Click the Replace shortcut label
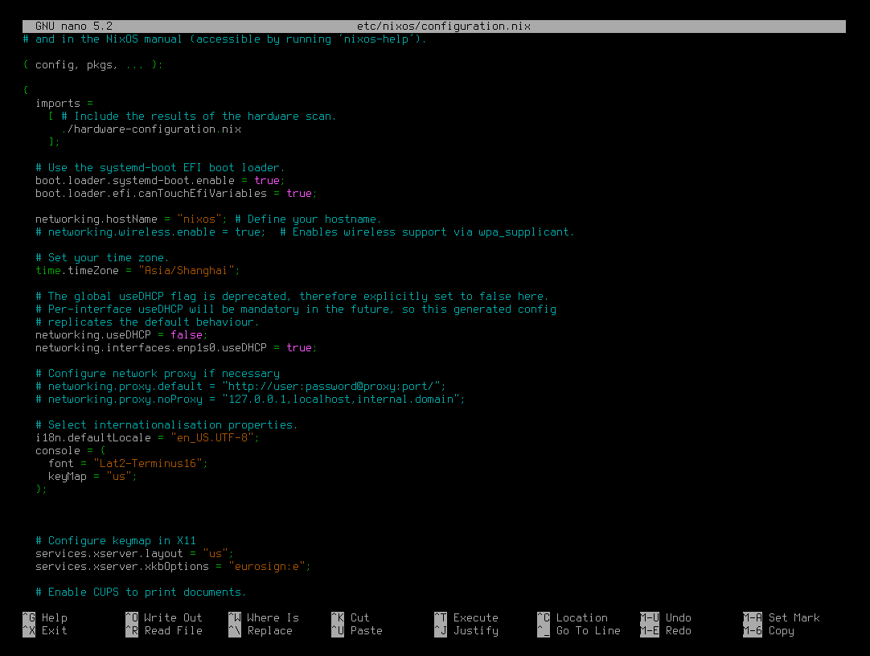870x656 pixels. (x=270, y=630)
